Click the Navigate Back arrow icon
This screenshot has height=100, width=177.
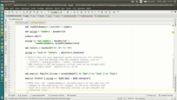pyautogui.click(x=41, y=12)
